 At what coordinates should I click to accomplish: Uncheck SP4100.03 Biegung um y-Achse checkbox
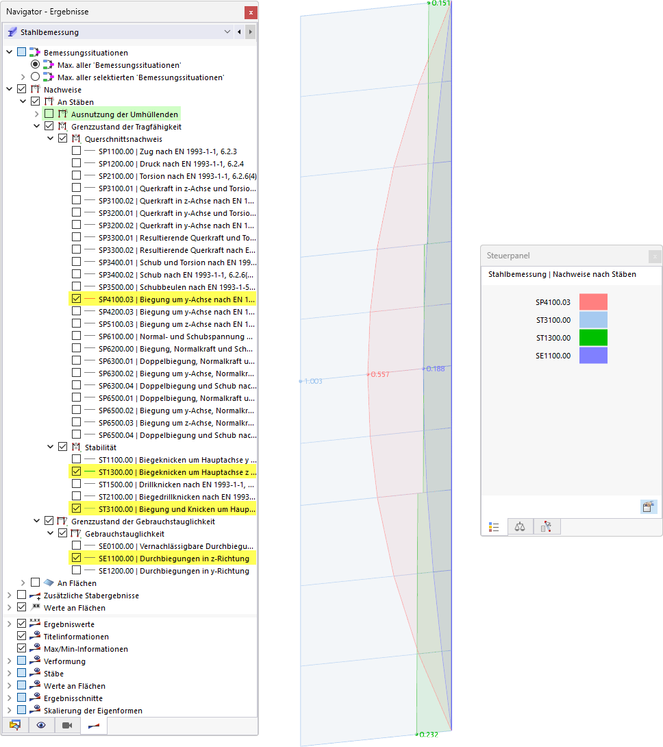tap(76, 299)
